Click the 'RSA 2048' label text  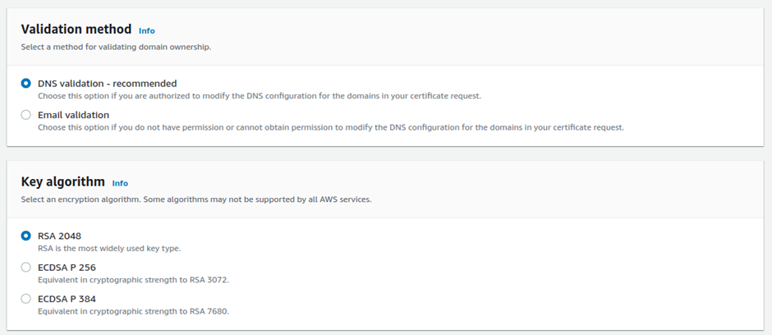click(x=60, y=236)
